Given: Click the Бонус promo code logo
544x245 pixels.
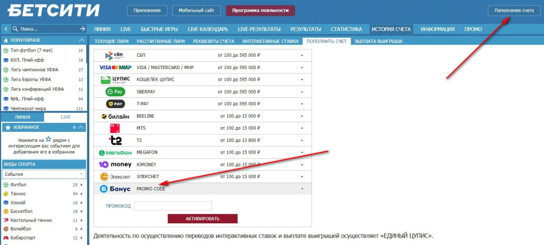Looking at the screenshot, I should tap(115, 189).
